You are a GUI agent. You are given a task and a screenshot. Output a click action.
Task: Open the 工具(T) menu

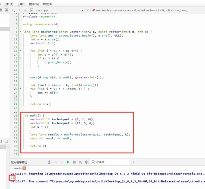pos(21,4)
